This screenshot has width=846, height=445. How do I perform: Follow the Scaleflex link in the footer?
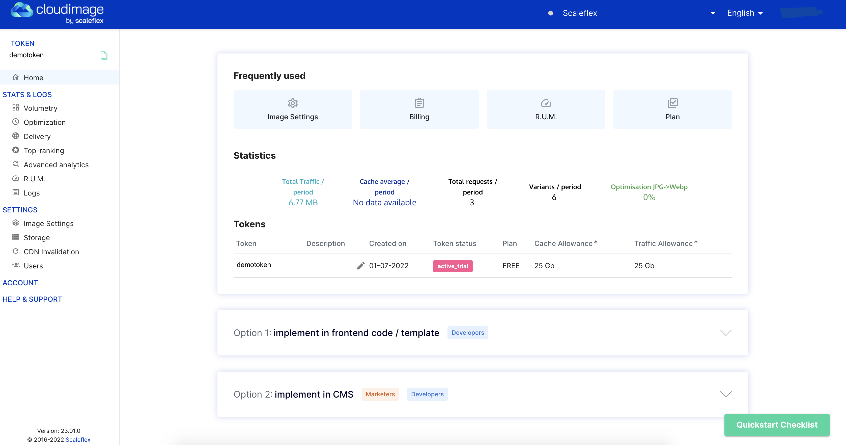click(78, 439)
